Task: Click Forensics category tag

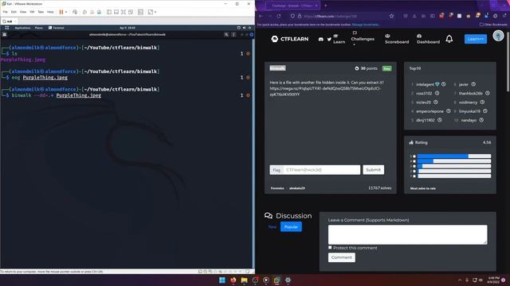Action: coord(277,188)
